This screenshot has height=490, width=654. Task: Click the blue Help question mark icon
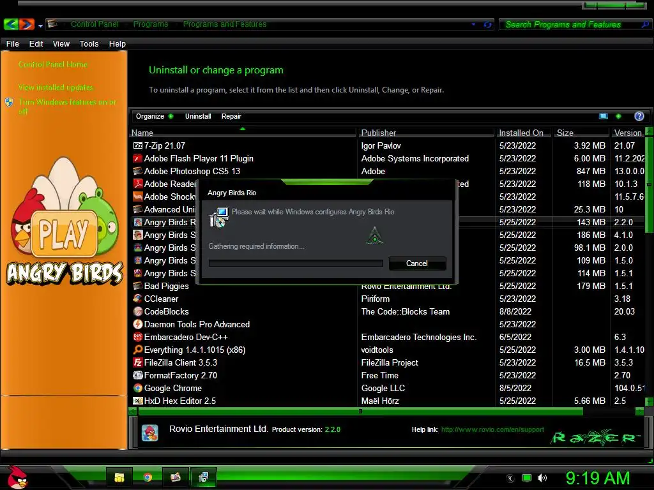(x=639, y=116)
